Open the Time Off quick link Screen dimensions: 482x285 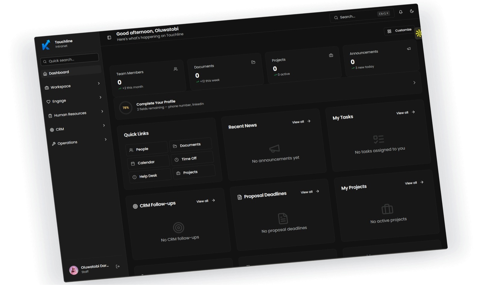[x=192, y=158]
